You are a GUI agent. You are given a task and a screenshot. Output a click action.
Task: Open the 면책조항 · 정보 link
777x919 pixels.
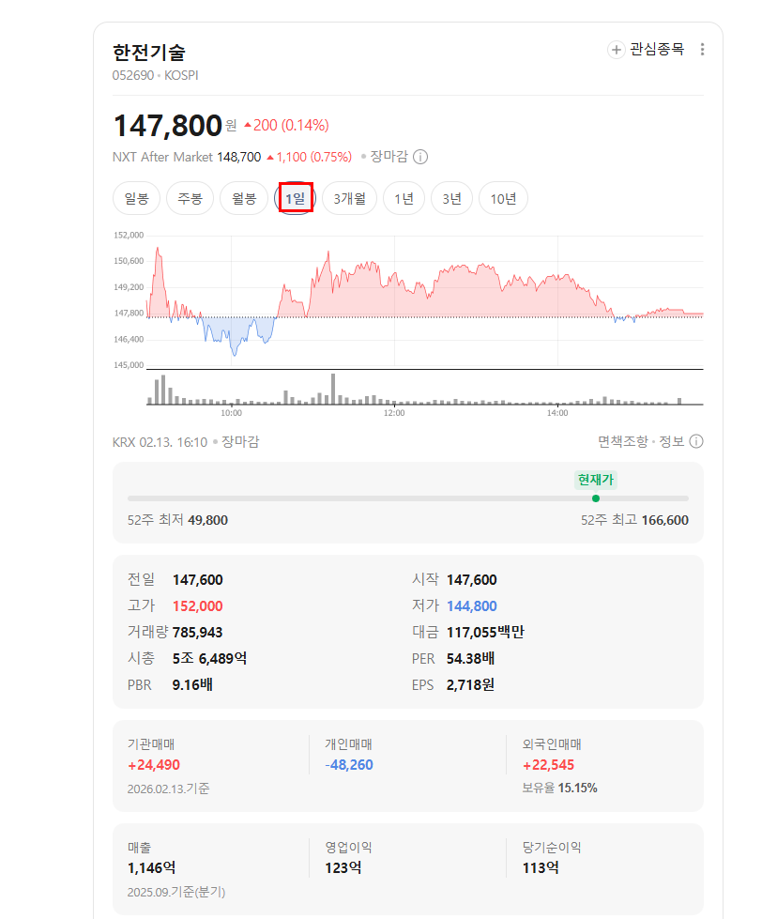641,441
